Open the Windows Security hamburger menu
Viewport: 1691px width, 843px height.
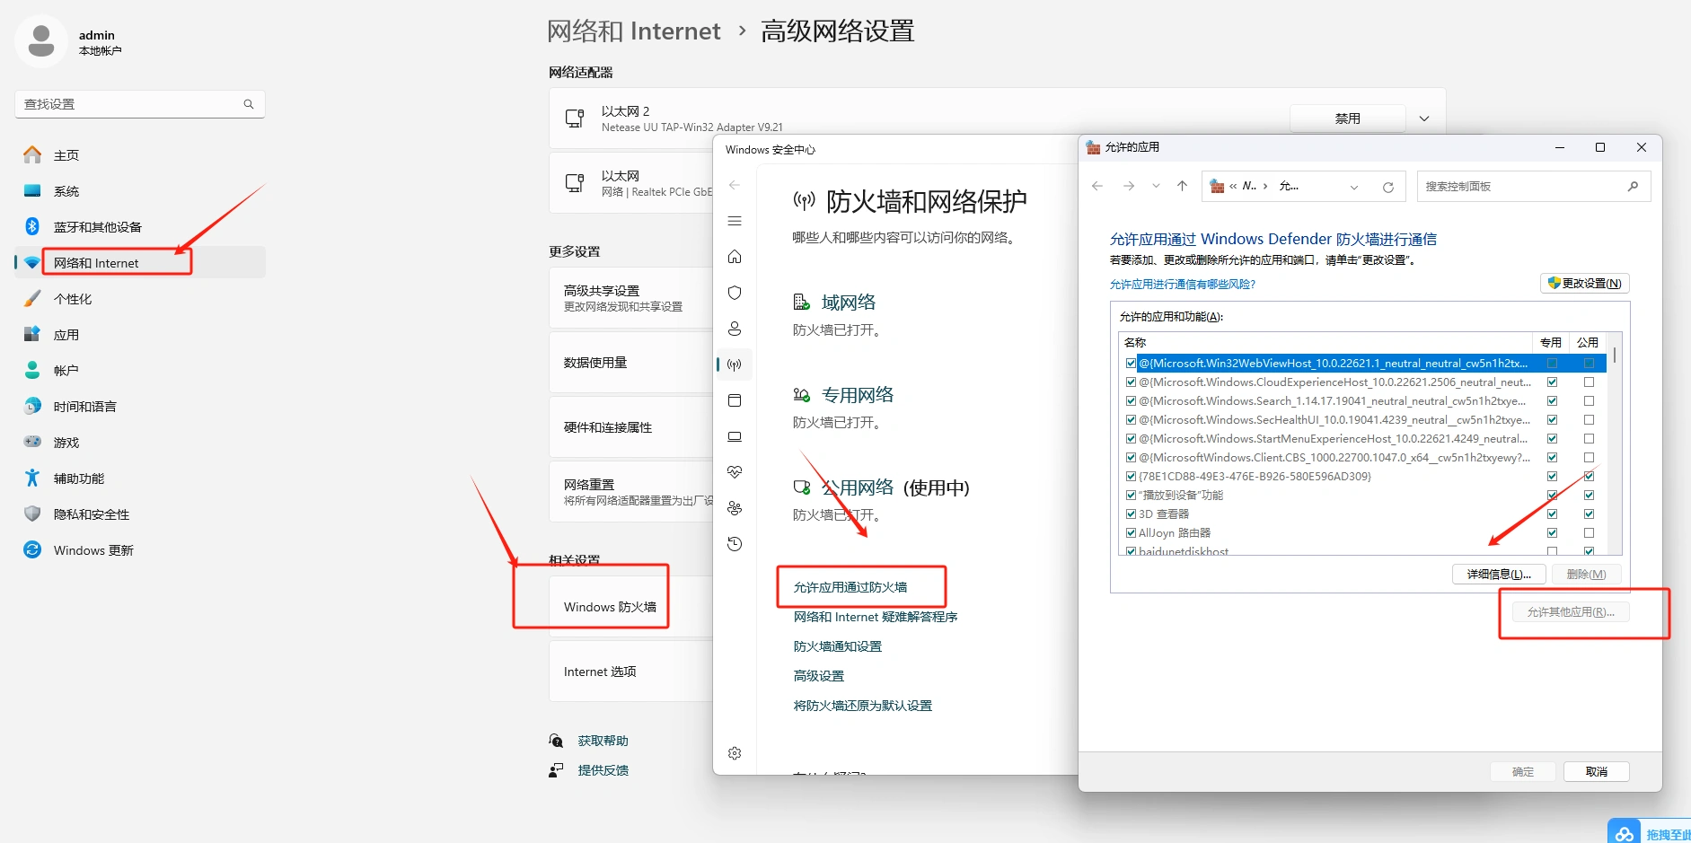click(735, 221)
